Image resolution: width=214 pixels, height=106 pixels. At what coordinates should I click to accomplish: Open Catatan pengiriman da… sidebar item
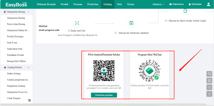pos(18,80)
